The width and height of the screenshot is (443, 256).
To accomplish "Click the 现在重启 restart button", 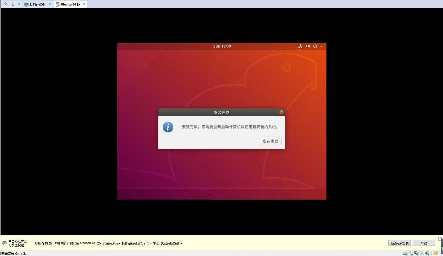I will coord(271,141).
